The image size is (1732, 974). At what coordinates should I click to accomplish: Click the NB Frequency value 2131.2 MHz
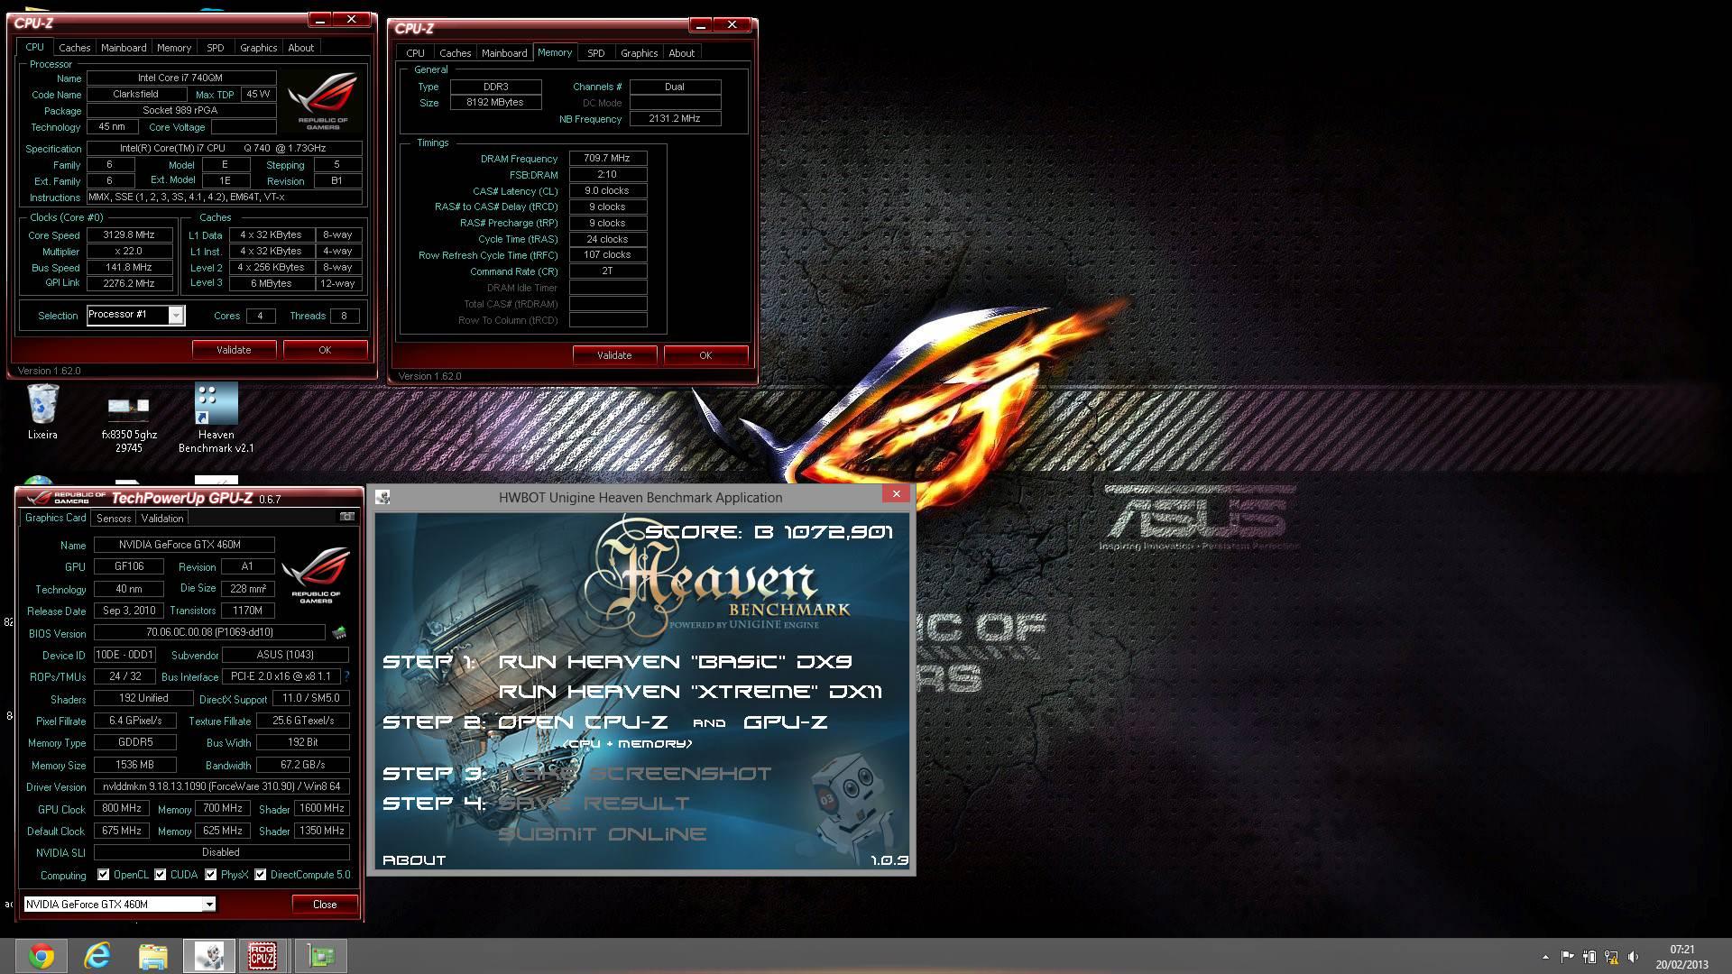(x=675, y=118)
